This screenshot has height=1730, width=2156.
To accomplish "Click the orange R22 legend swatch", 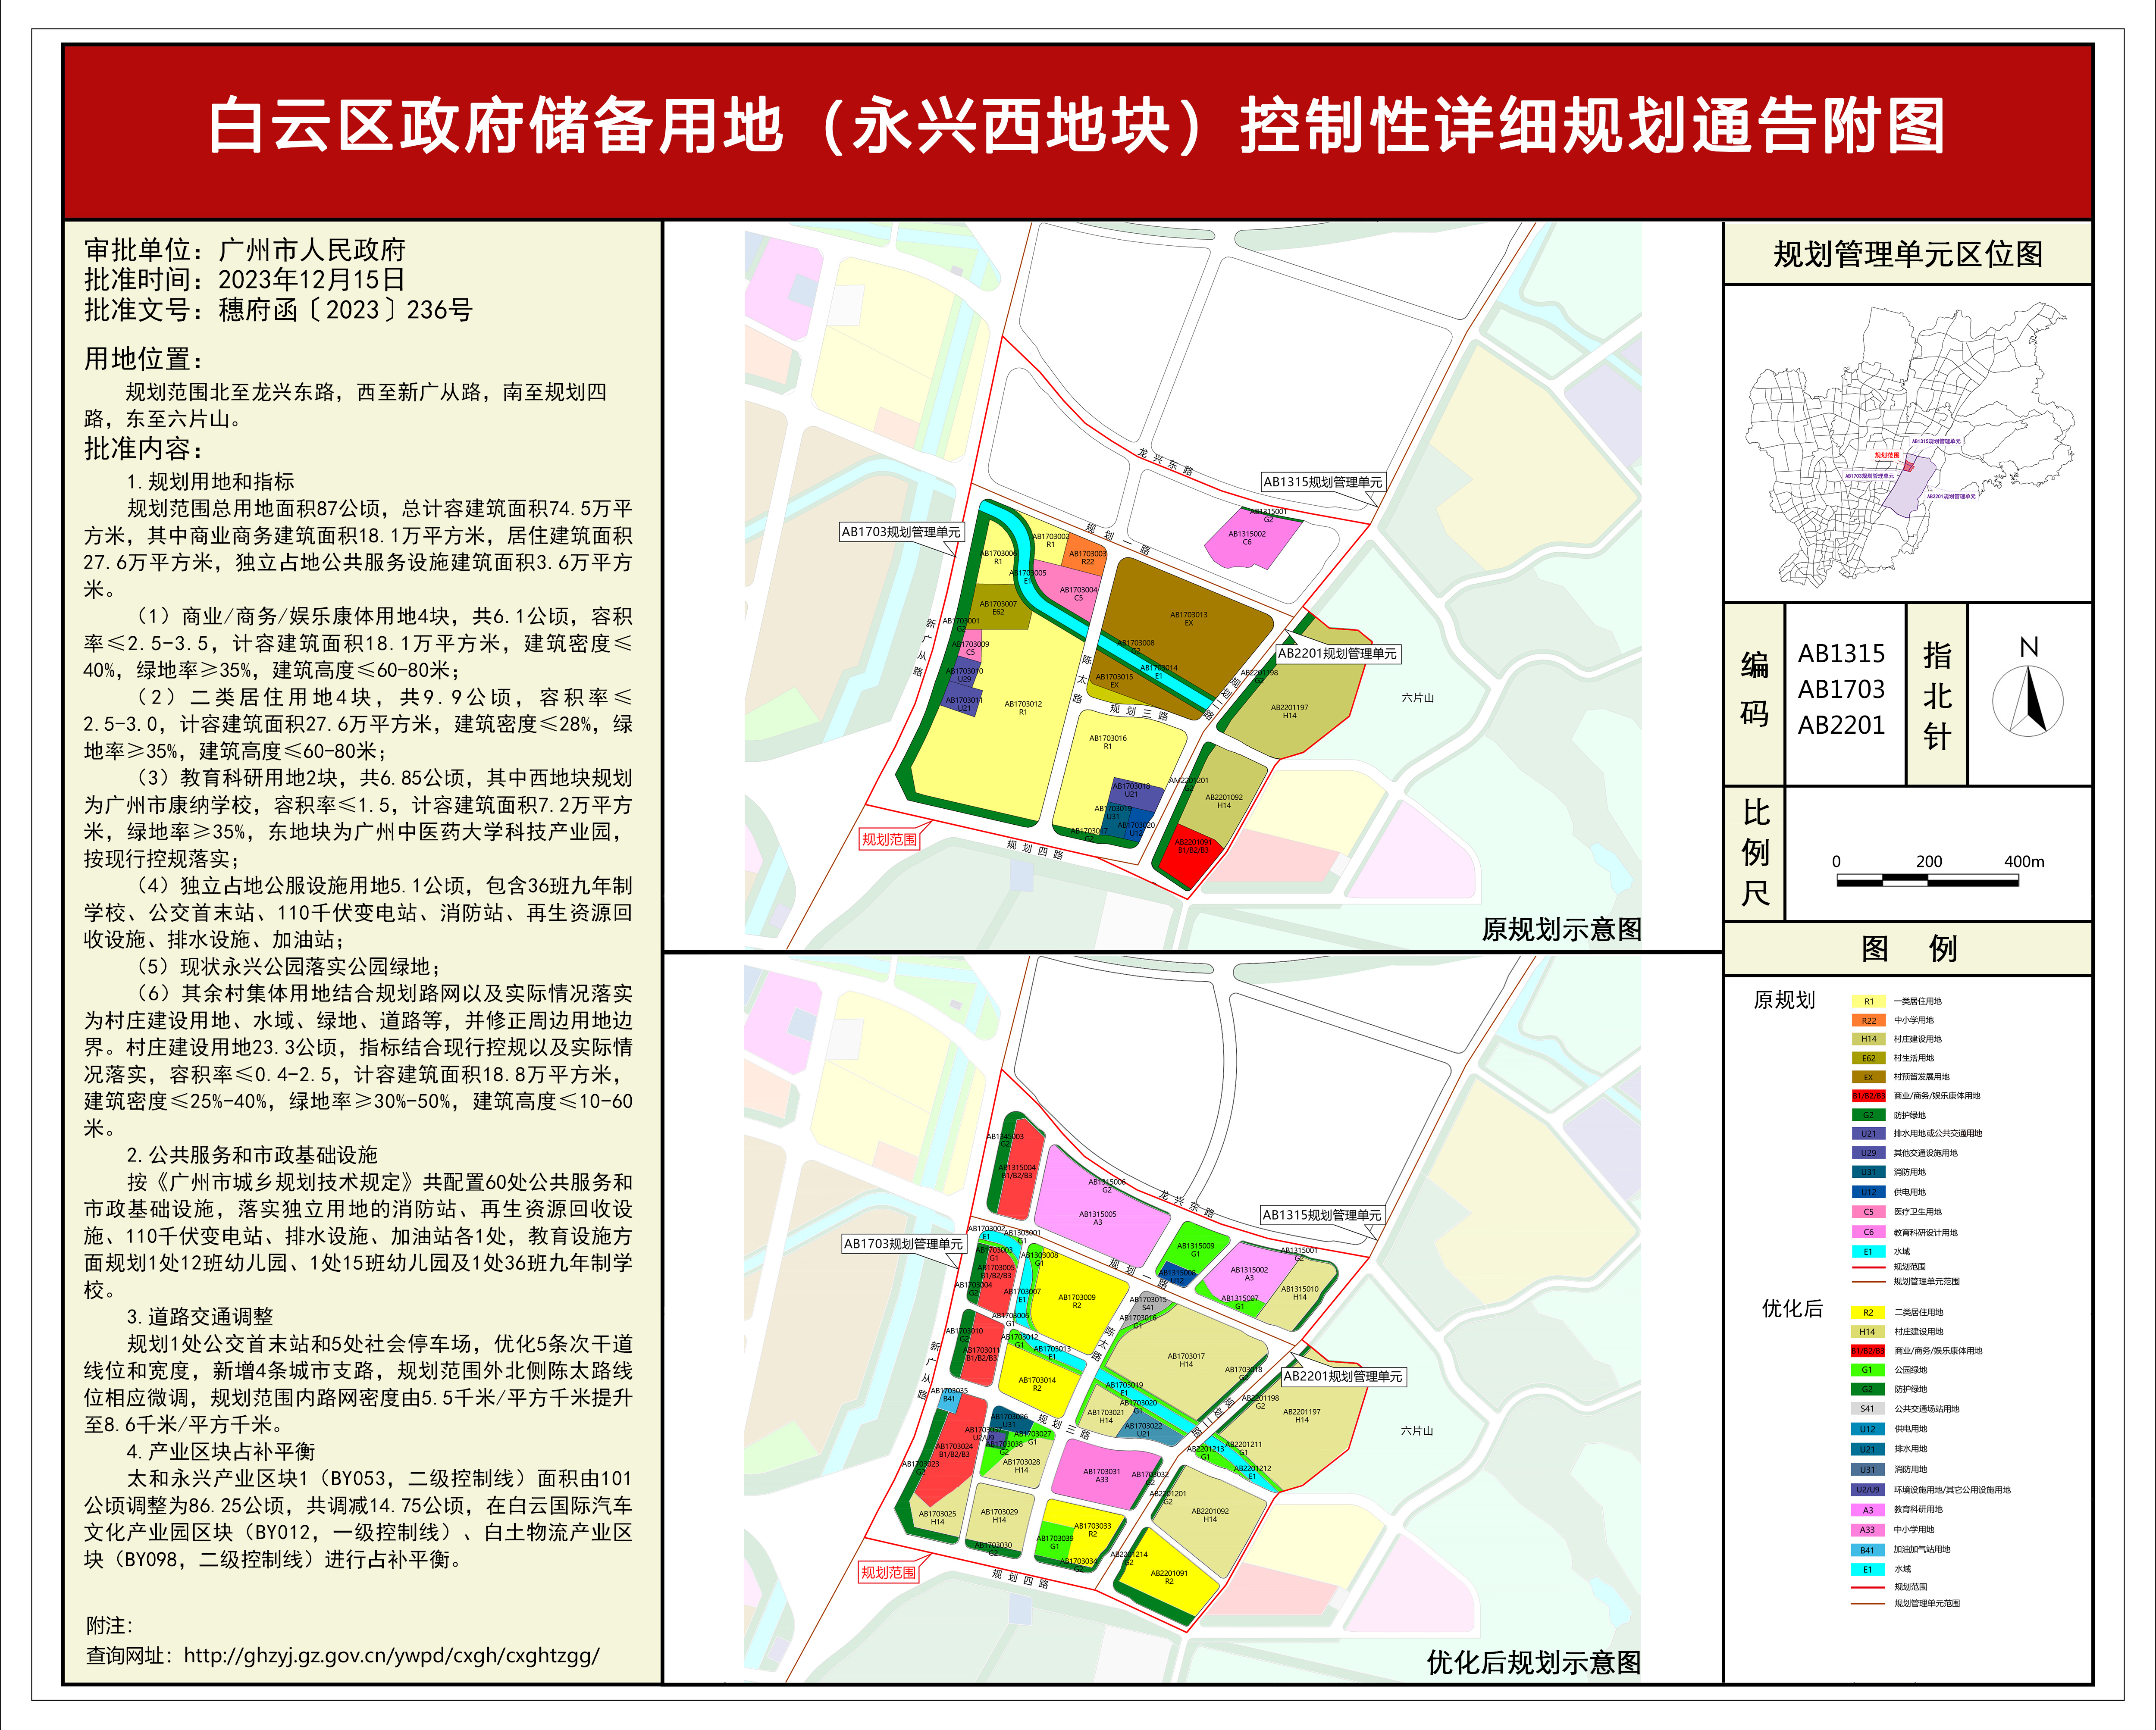I will click(x=1868, y=1020).
